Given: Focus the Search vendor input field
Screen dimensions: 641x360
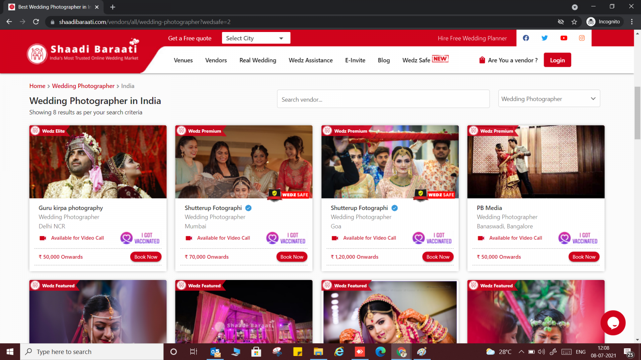Looking at the screenshot, I should (x=383, y=99).
